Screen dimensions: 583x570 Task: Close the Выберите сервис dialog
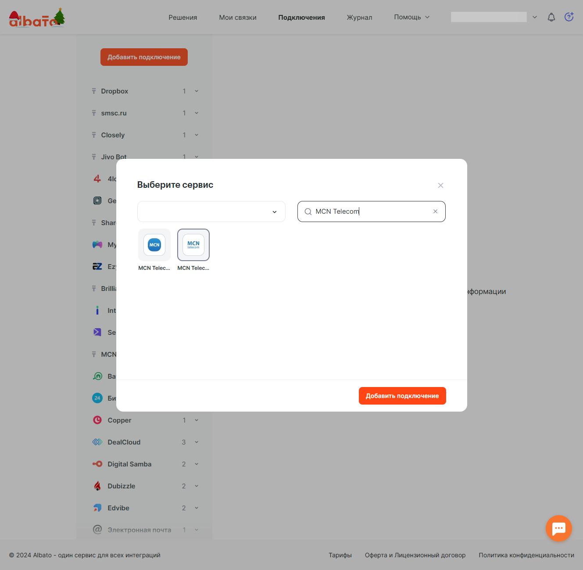pos(440,186)
